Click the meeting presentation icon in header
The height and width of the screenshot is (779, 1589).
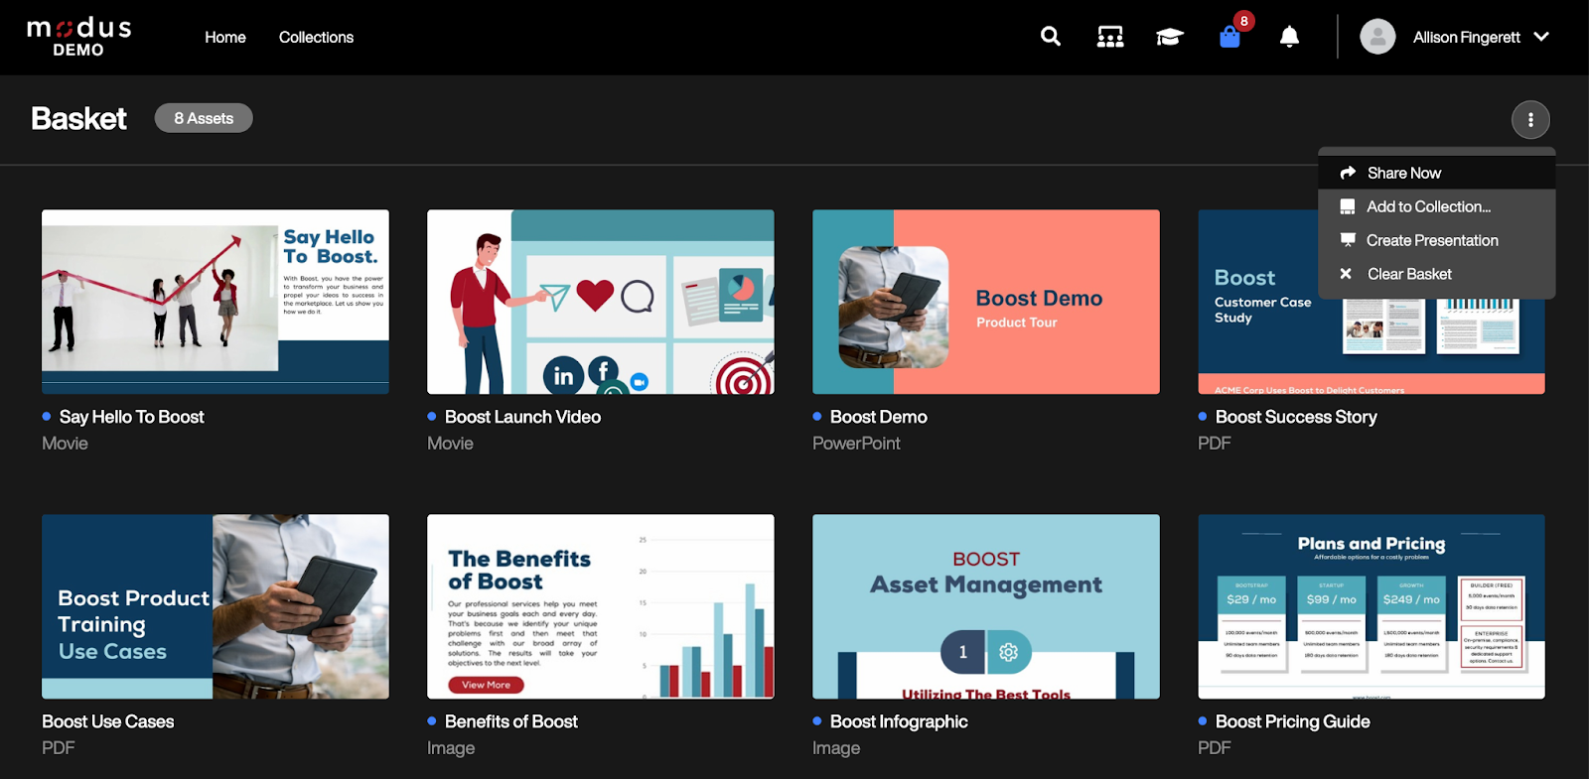1109,38
